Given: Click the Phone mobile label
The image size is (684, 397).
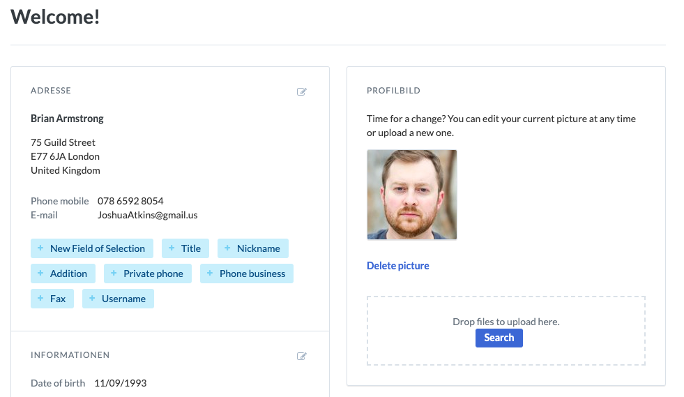Looking at the screenshot, I should point(60,201).
